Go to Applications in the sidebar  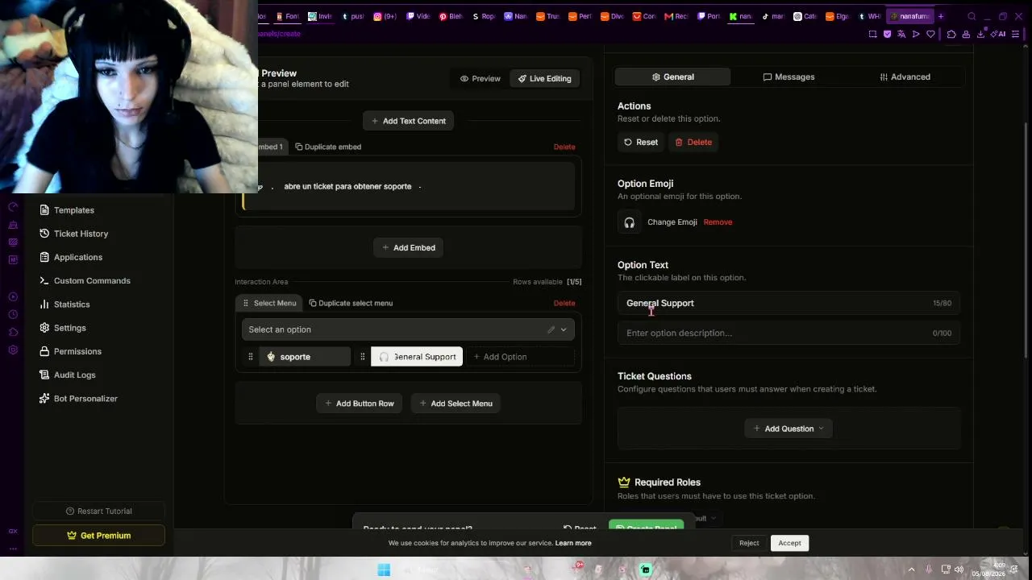71,257
